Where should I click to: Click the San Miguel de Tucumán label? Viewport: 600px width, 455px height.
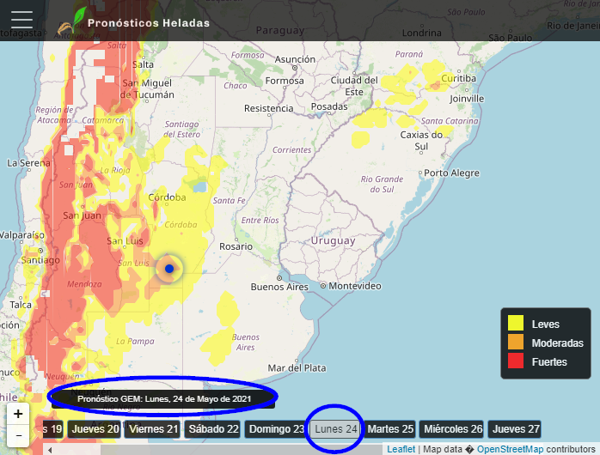[x=147, y=89]
